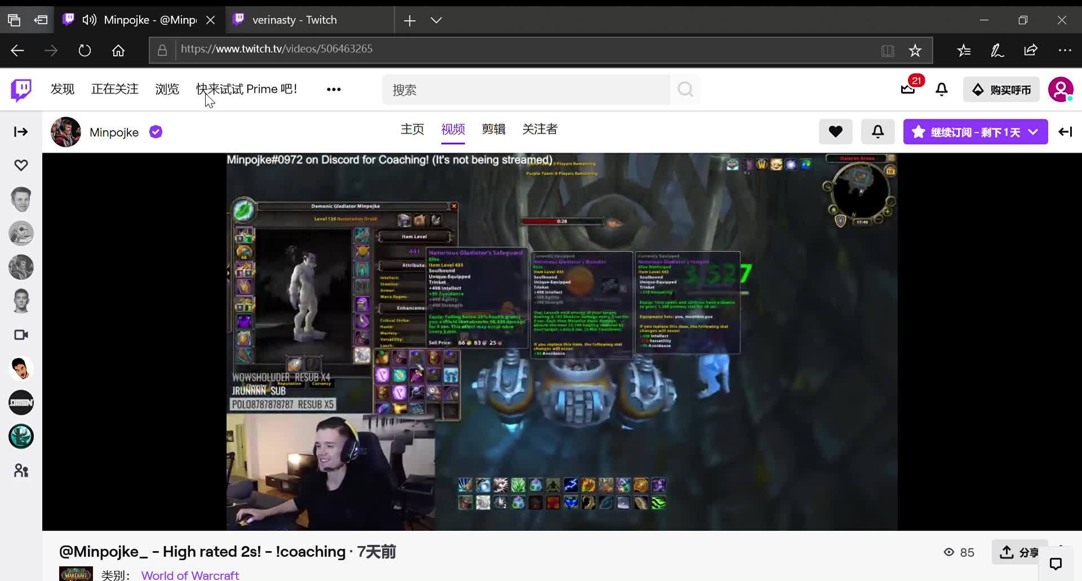Open cartoon face channel avatar in sidebar

pos(21,369)
